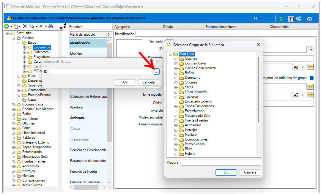Viewport: 321px width, 194px height.
Task: Toggle the checkbox for artículos del grupo
Action: (311, 78)
